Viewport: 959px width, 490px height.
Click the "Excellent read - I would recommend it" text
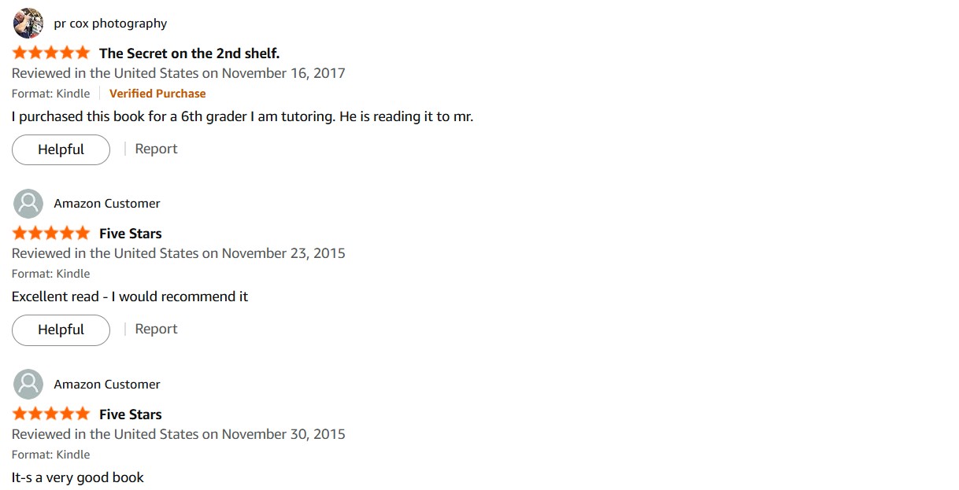click(130, 297)
